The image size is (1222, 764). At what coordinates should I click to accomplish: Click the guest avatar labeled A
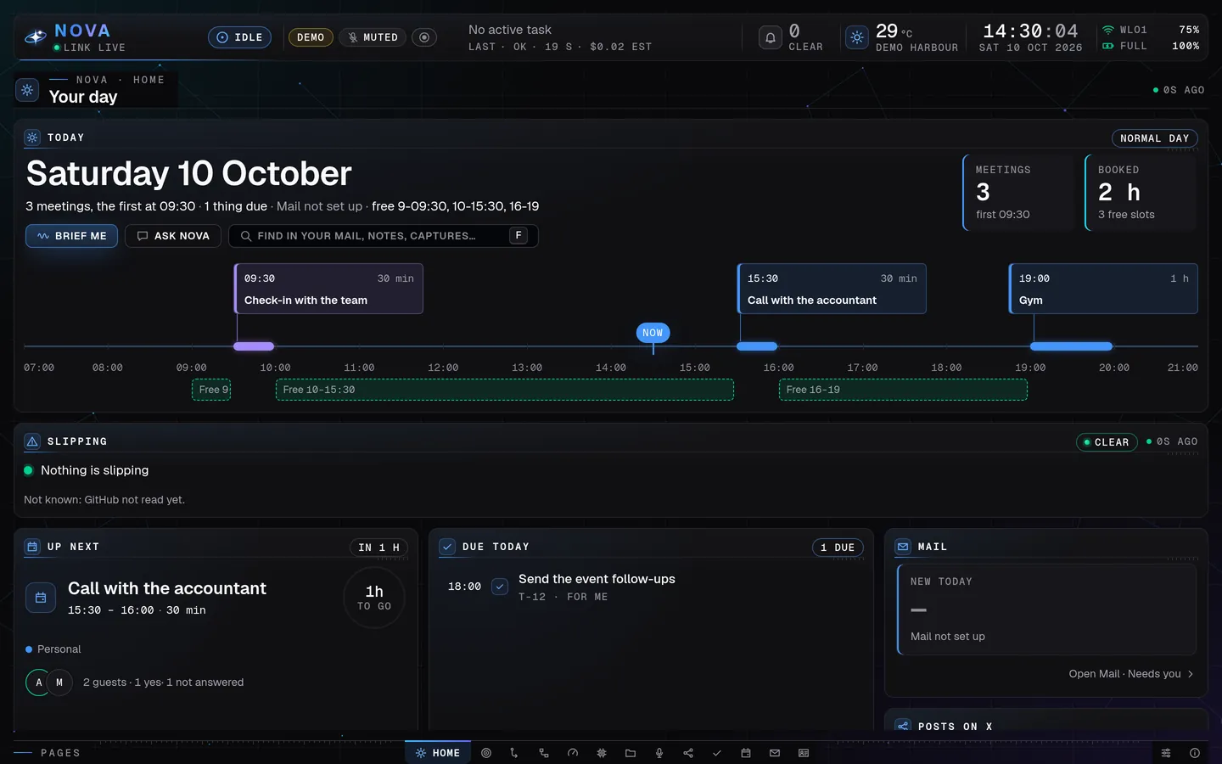click(39, 683)
